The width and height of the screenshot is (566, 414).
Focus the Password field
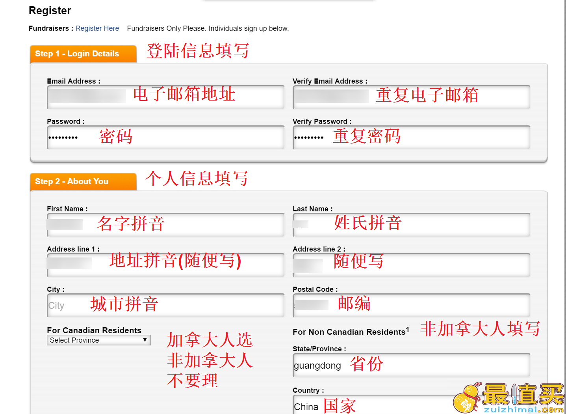[165, 137]
